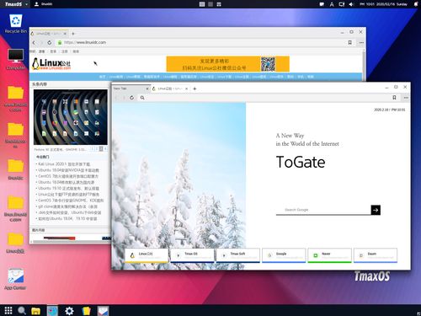The width and height of the screenshot is (421, 316).
Task: Click the bookmark icon in ToGate toolbar
Action: tap(394, 98)
